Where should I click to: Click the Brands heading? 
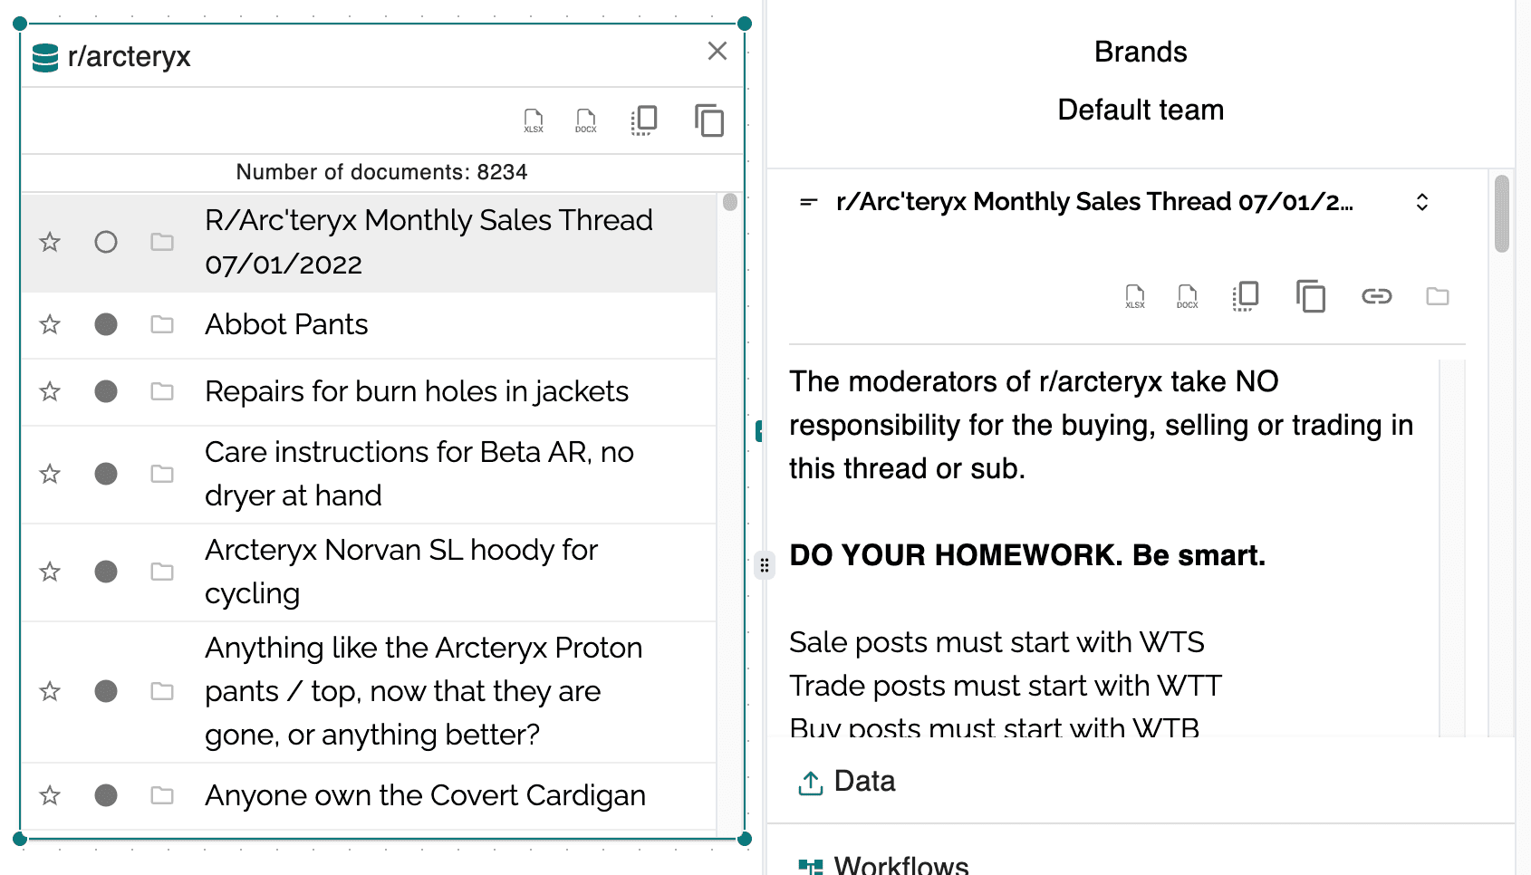1141,52
